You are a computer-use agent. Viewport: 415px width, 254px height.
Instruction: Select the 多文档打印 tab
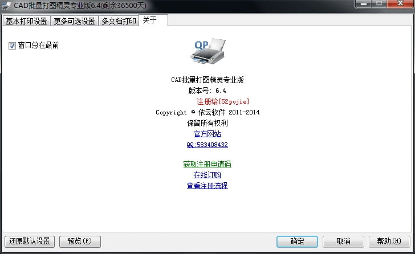pyautogui.click(x=119, y=21)
